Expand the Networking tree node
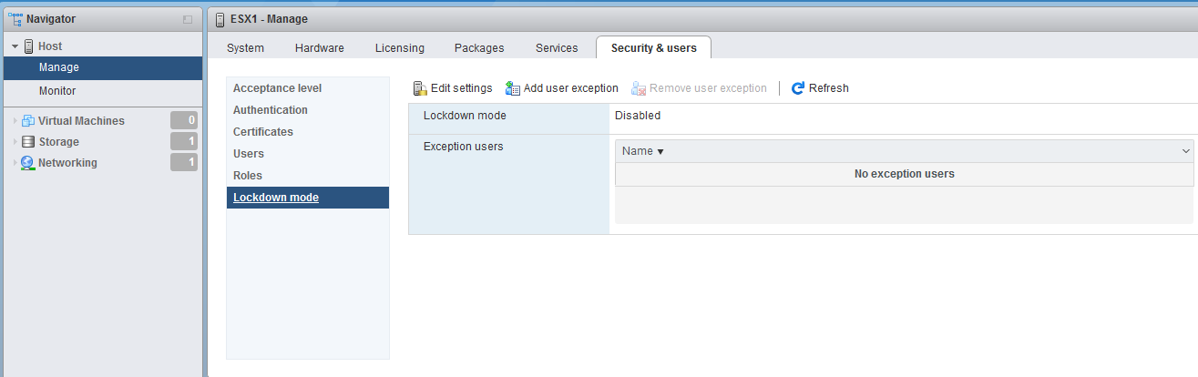The height and width of the screenshot is (377, 1198). click(15, 163)
